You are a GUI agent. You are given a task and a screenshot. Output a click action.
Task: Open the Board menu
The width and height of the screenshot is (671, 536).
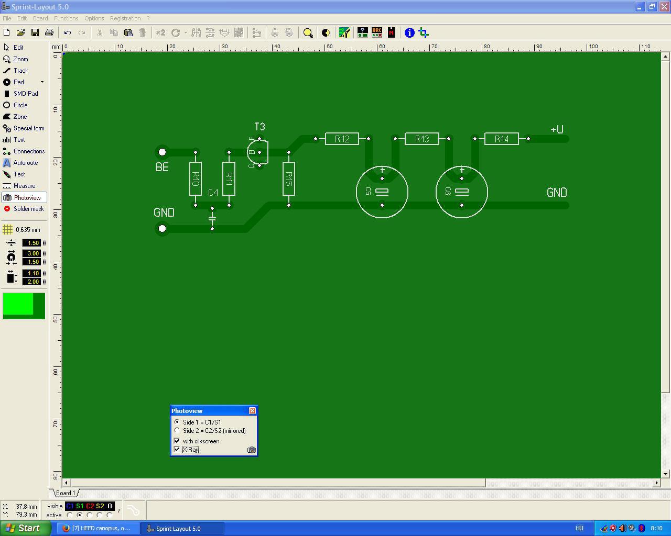(40, 18)
